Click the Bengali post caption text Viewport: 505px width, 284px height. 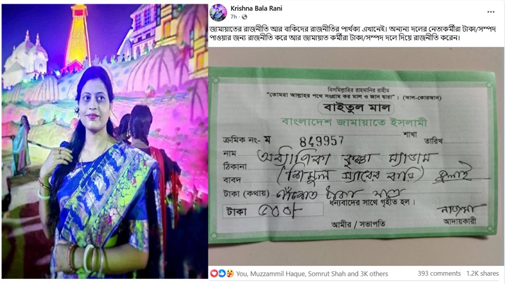[x=353, y=33]
